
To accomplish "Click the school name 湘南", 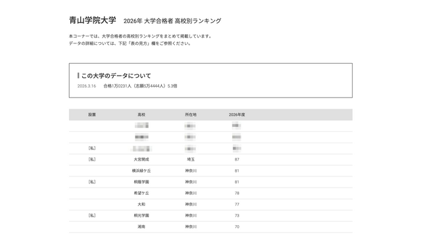I will 141,226.
